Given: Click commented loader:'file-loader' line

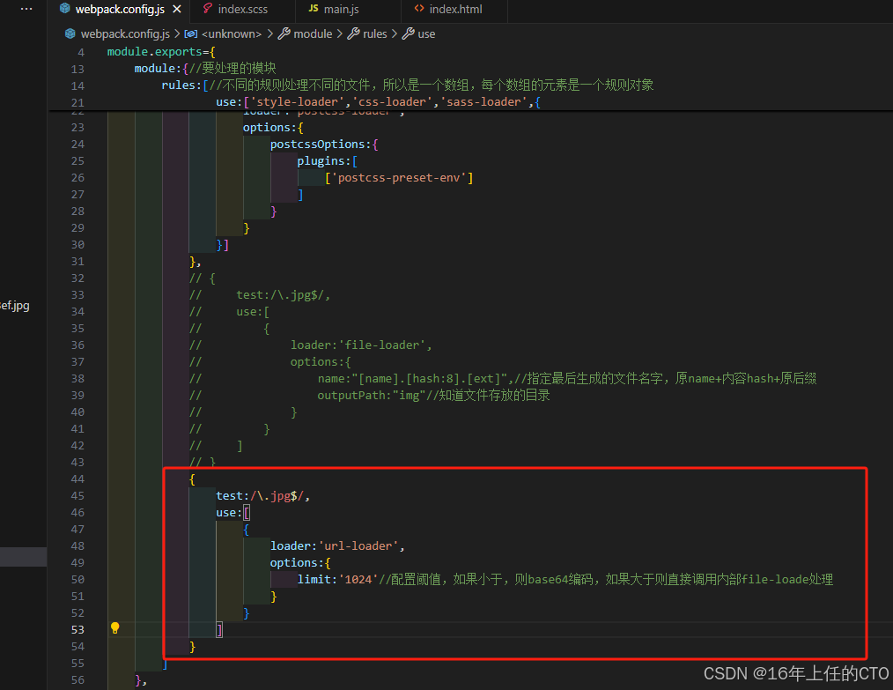Looking at the screenshot, I should (x=361, y=345).
